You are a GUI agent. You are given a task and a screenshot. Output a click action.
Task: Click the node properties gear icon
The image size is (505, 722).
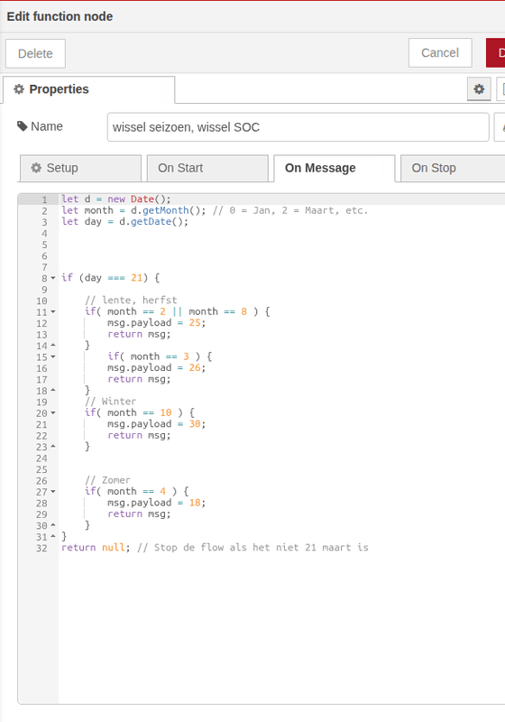(x=479, y=88)
